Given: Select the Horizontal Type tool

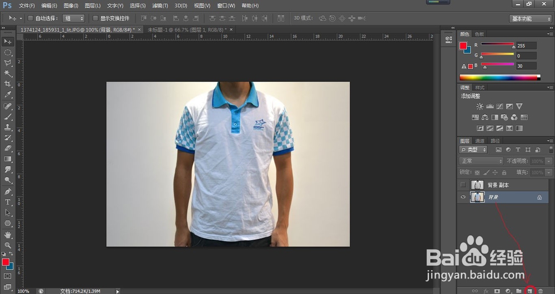Looking at the screenshot, I should coord(7,202).
